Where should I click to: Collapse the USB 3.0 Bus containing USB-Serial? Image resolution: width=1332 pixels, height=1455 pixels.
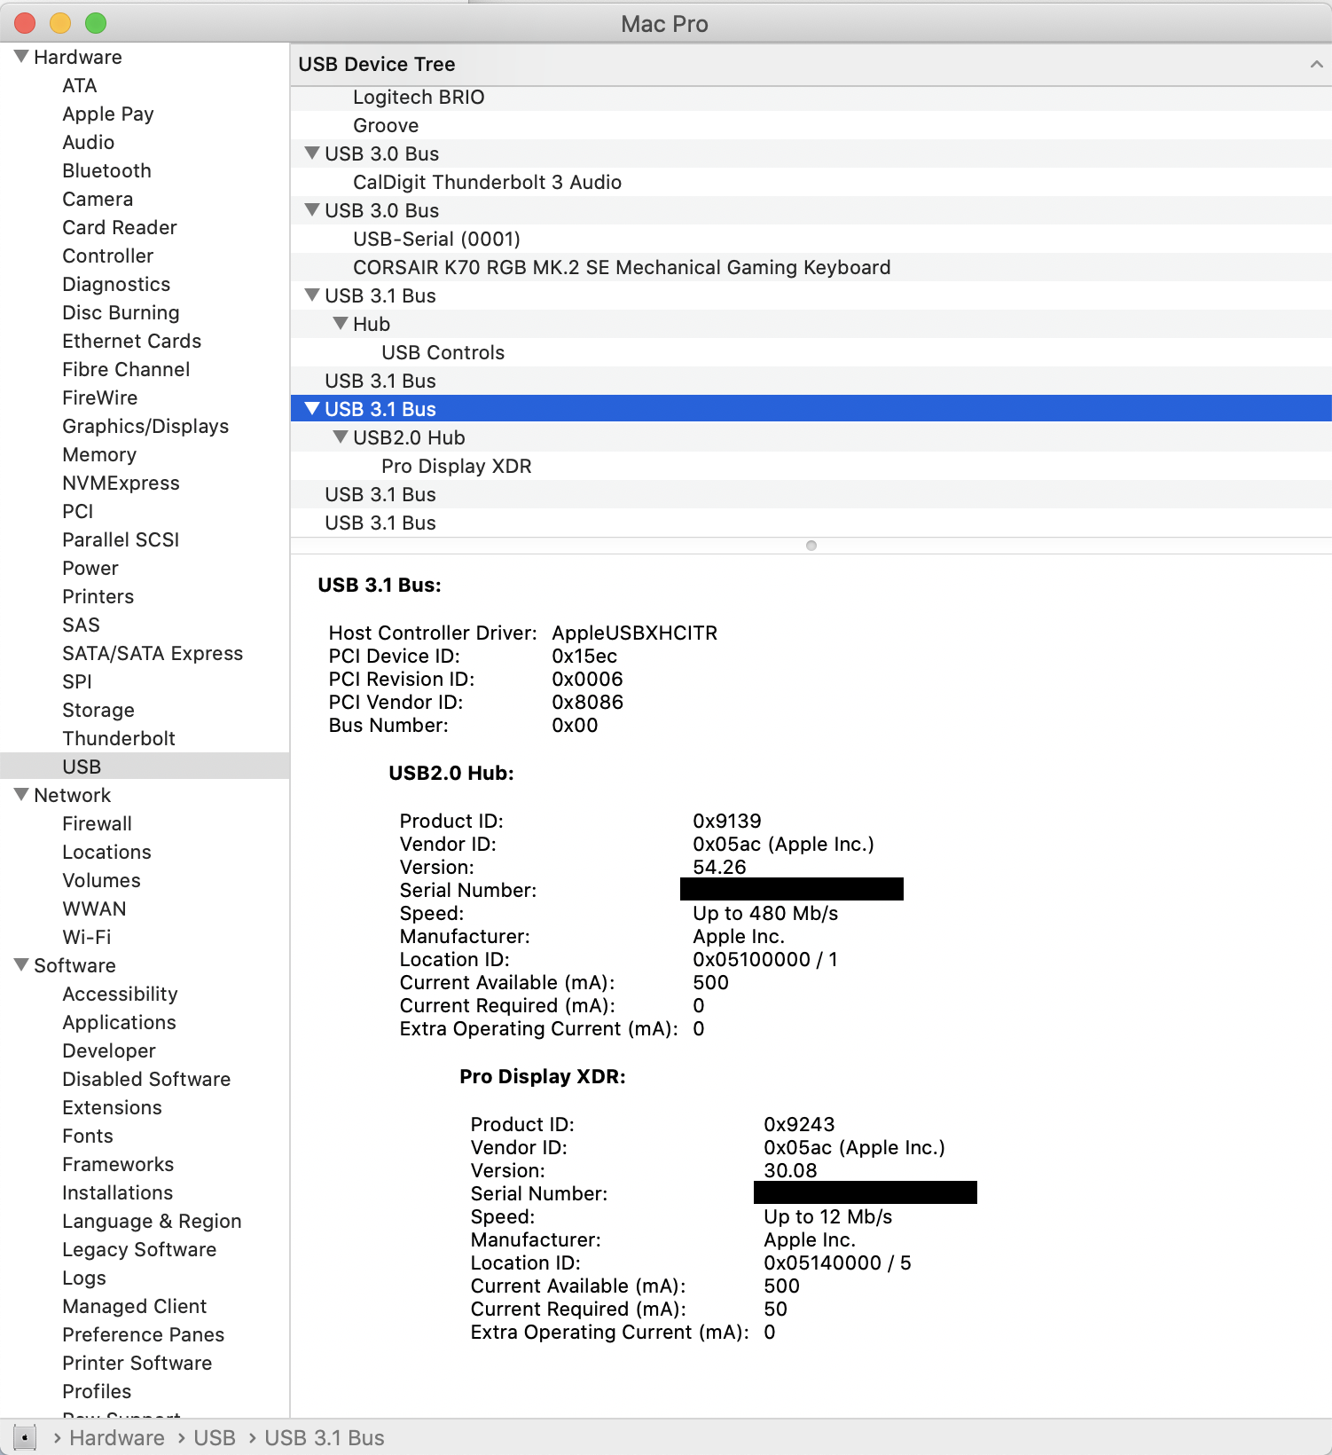coord(312,210)
